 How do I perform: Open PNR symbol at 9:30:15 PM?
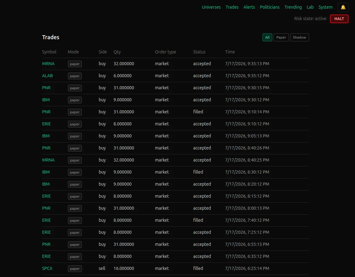46,88
